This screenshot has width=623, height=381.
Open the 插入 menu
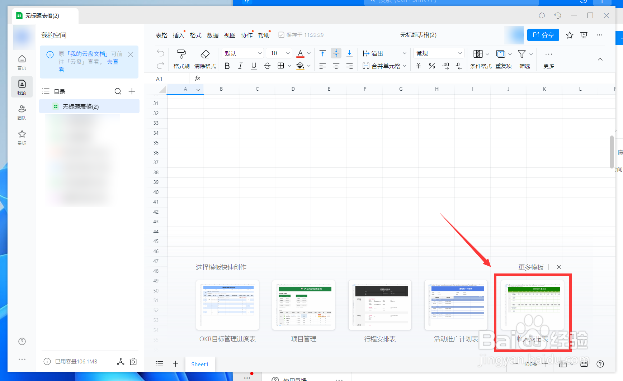178,35
